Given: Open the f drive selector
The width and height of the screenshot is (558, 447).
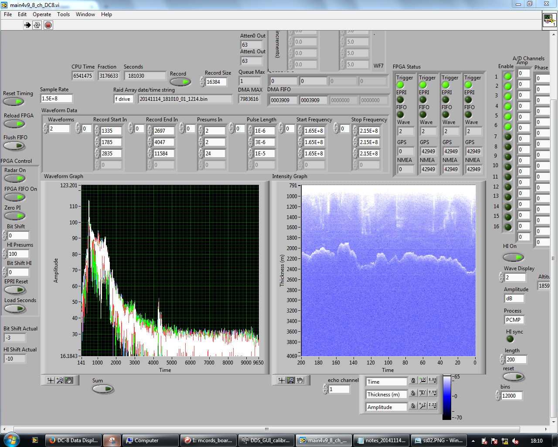Looking at the screenshot, I should point(123,99).
